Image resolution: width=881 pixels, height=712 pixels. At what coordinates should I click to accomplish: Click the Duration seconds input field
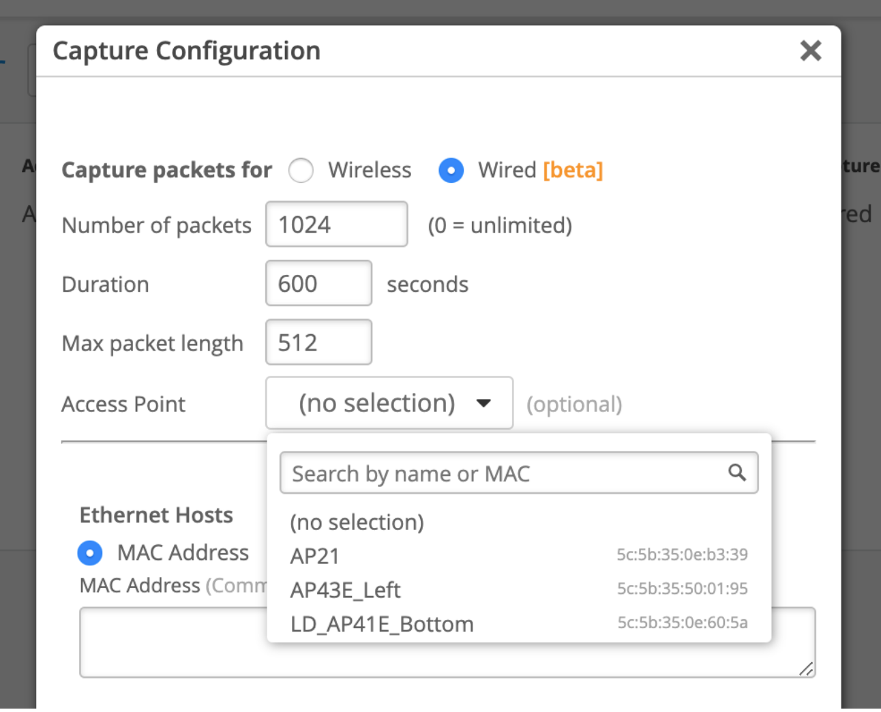[x=318, y=284]
